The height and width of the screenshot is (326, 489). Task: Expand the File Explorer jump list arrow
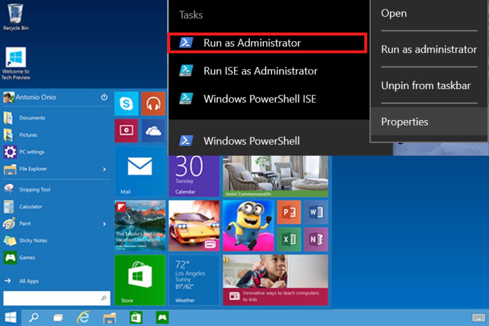104,169
